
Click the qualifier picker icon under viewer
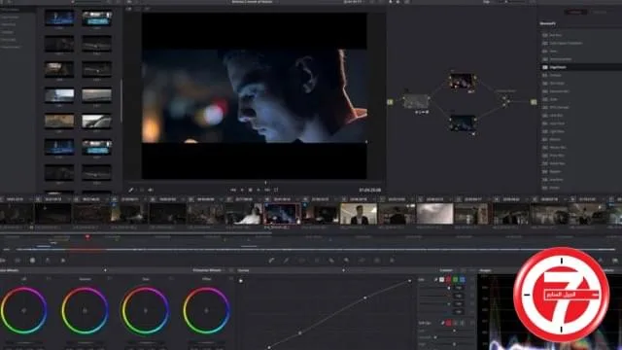(x=131, y=191)
